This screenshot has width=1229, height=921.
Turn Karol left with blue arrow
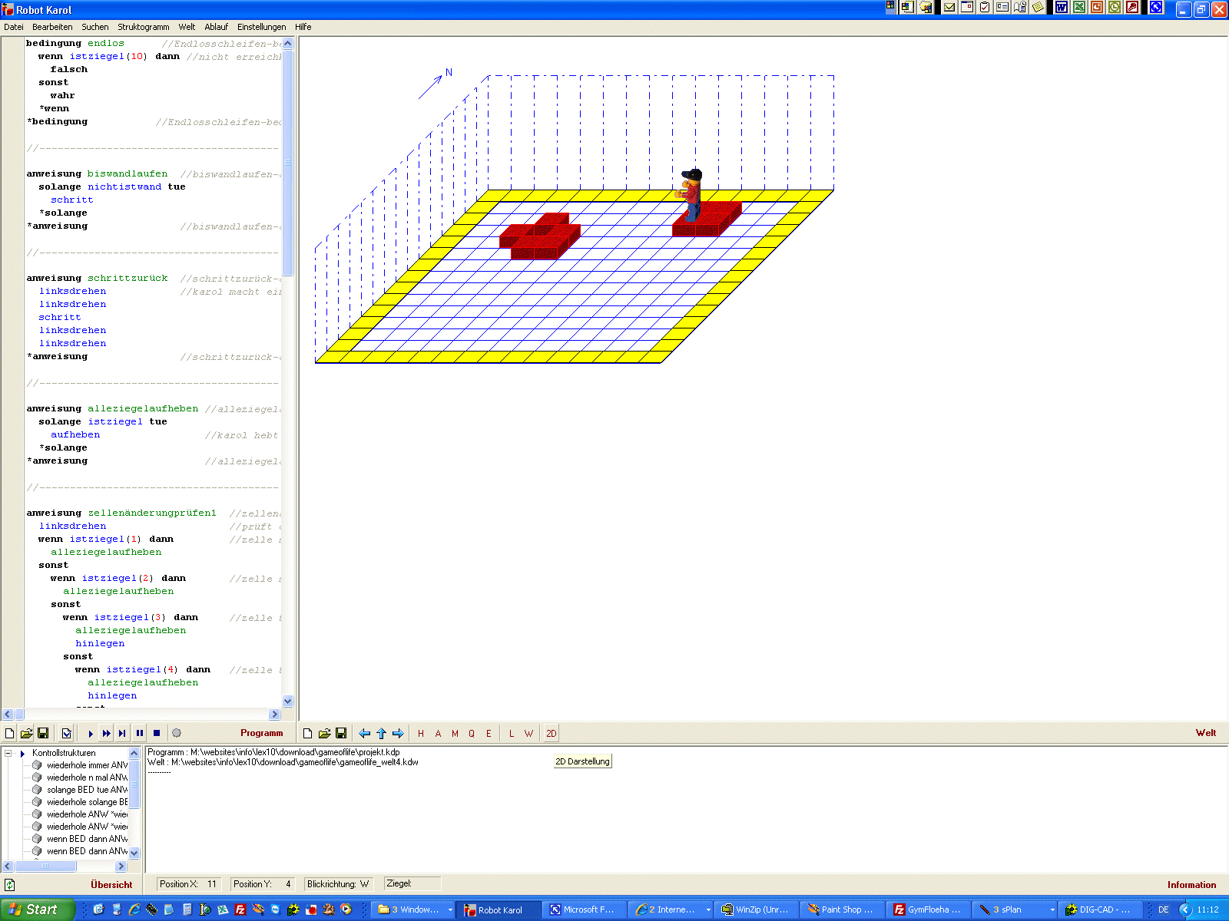point(365,733)
